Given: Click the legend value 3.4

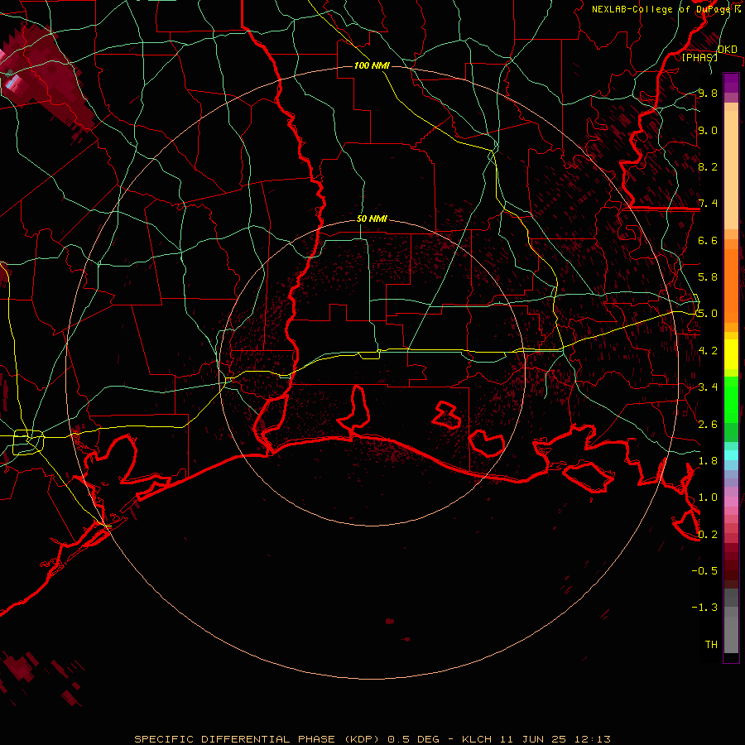Looking at the screenshot, I should tap(708, 387).
